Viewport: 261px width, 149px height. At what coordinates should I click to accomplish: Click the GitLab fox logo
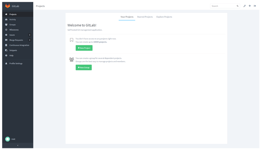tap(7, 6)
